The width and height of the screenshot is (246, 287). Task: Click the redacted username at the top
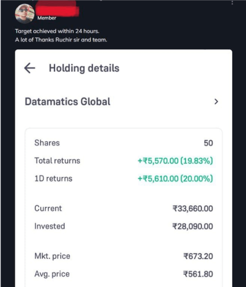pos(57,8)
